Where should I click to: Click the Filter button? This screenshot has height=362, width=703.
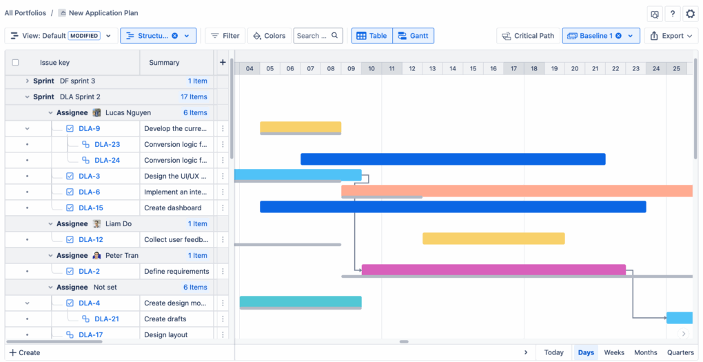225,36
